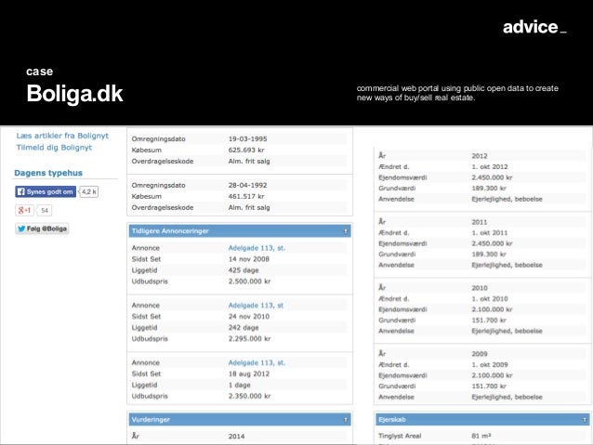Click Købesum value 461.517 kr
This screenshot has width=593, height=445.
click(x=246, y=197)
